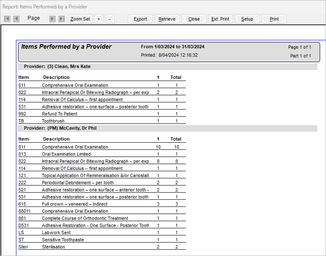Click item code 881
This screenshot has width=326, height=256.
click(x=22, y=218)
